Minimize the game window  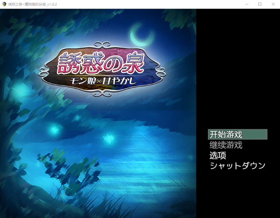247,4
